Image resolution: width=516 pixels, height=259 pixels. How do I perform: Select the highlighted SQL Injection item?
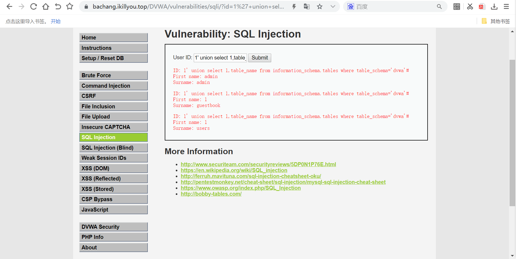coord(113,137)
